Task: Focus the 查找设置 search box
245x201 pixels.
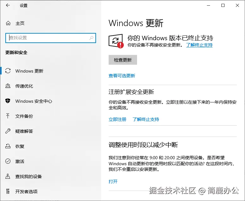Action: point(51,38)
